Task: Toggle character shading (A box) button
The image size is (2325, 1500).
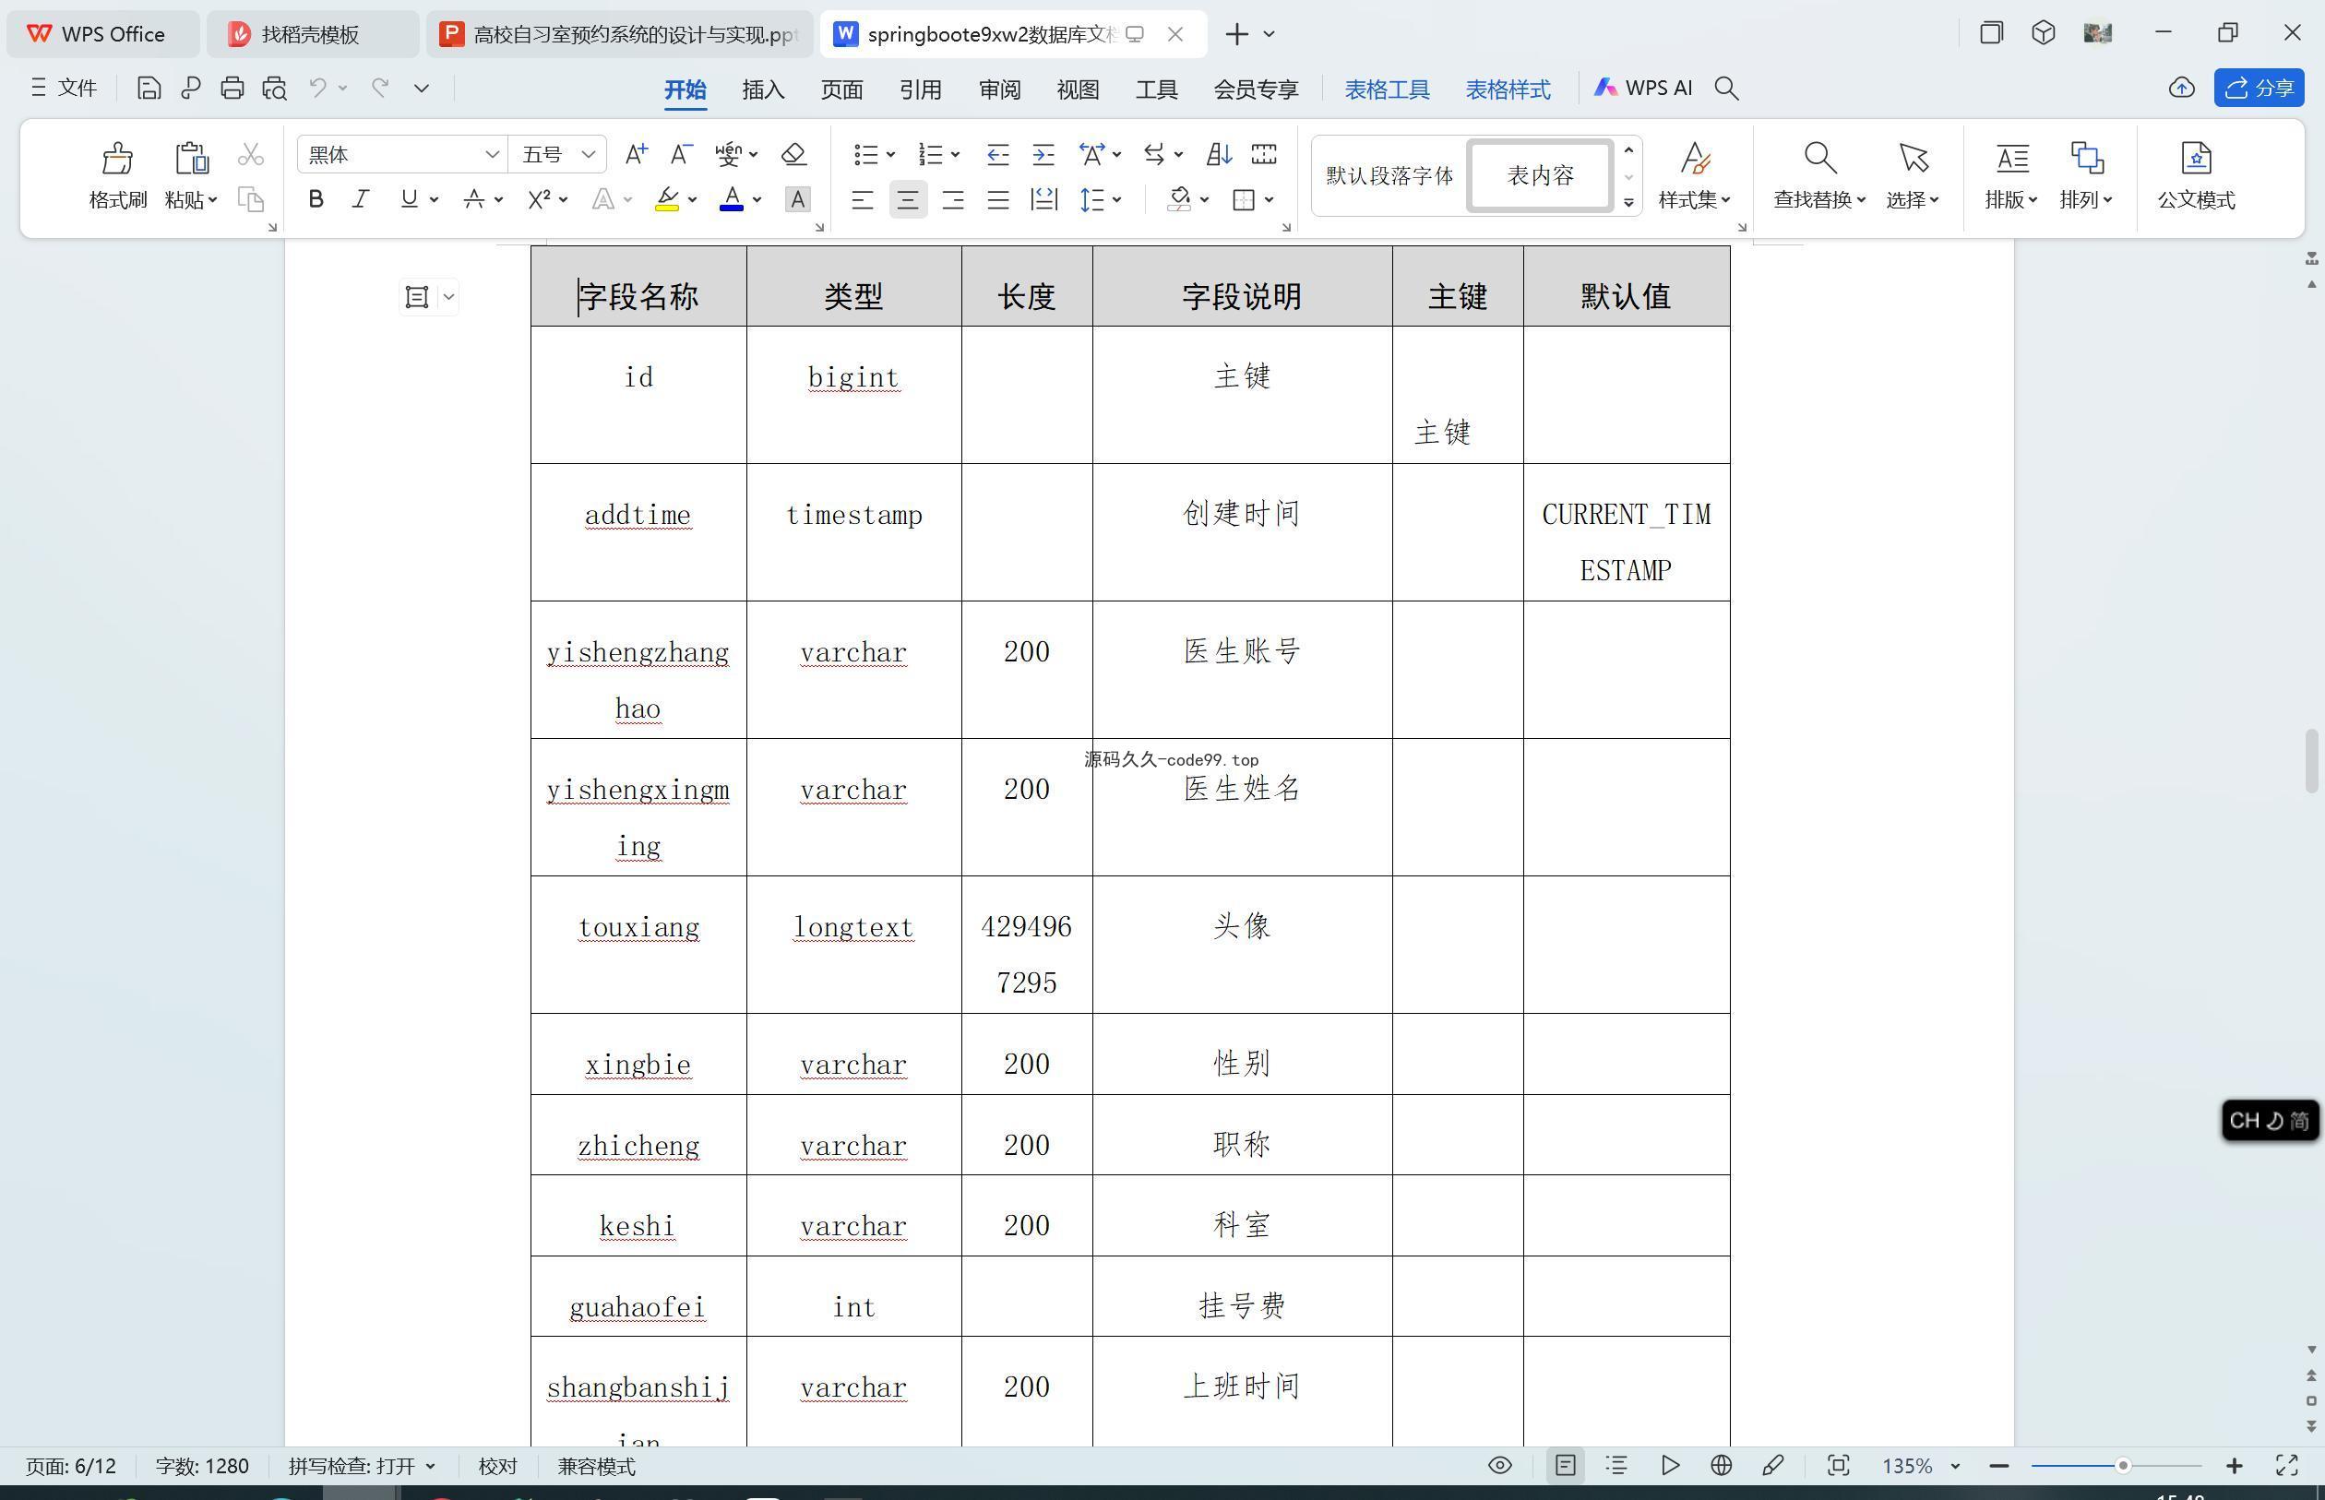Action: pos(798,199)
